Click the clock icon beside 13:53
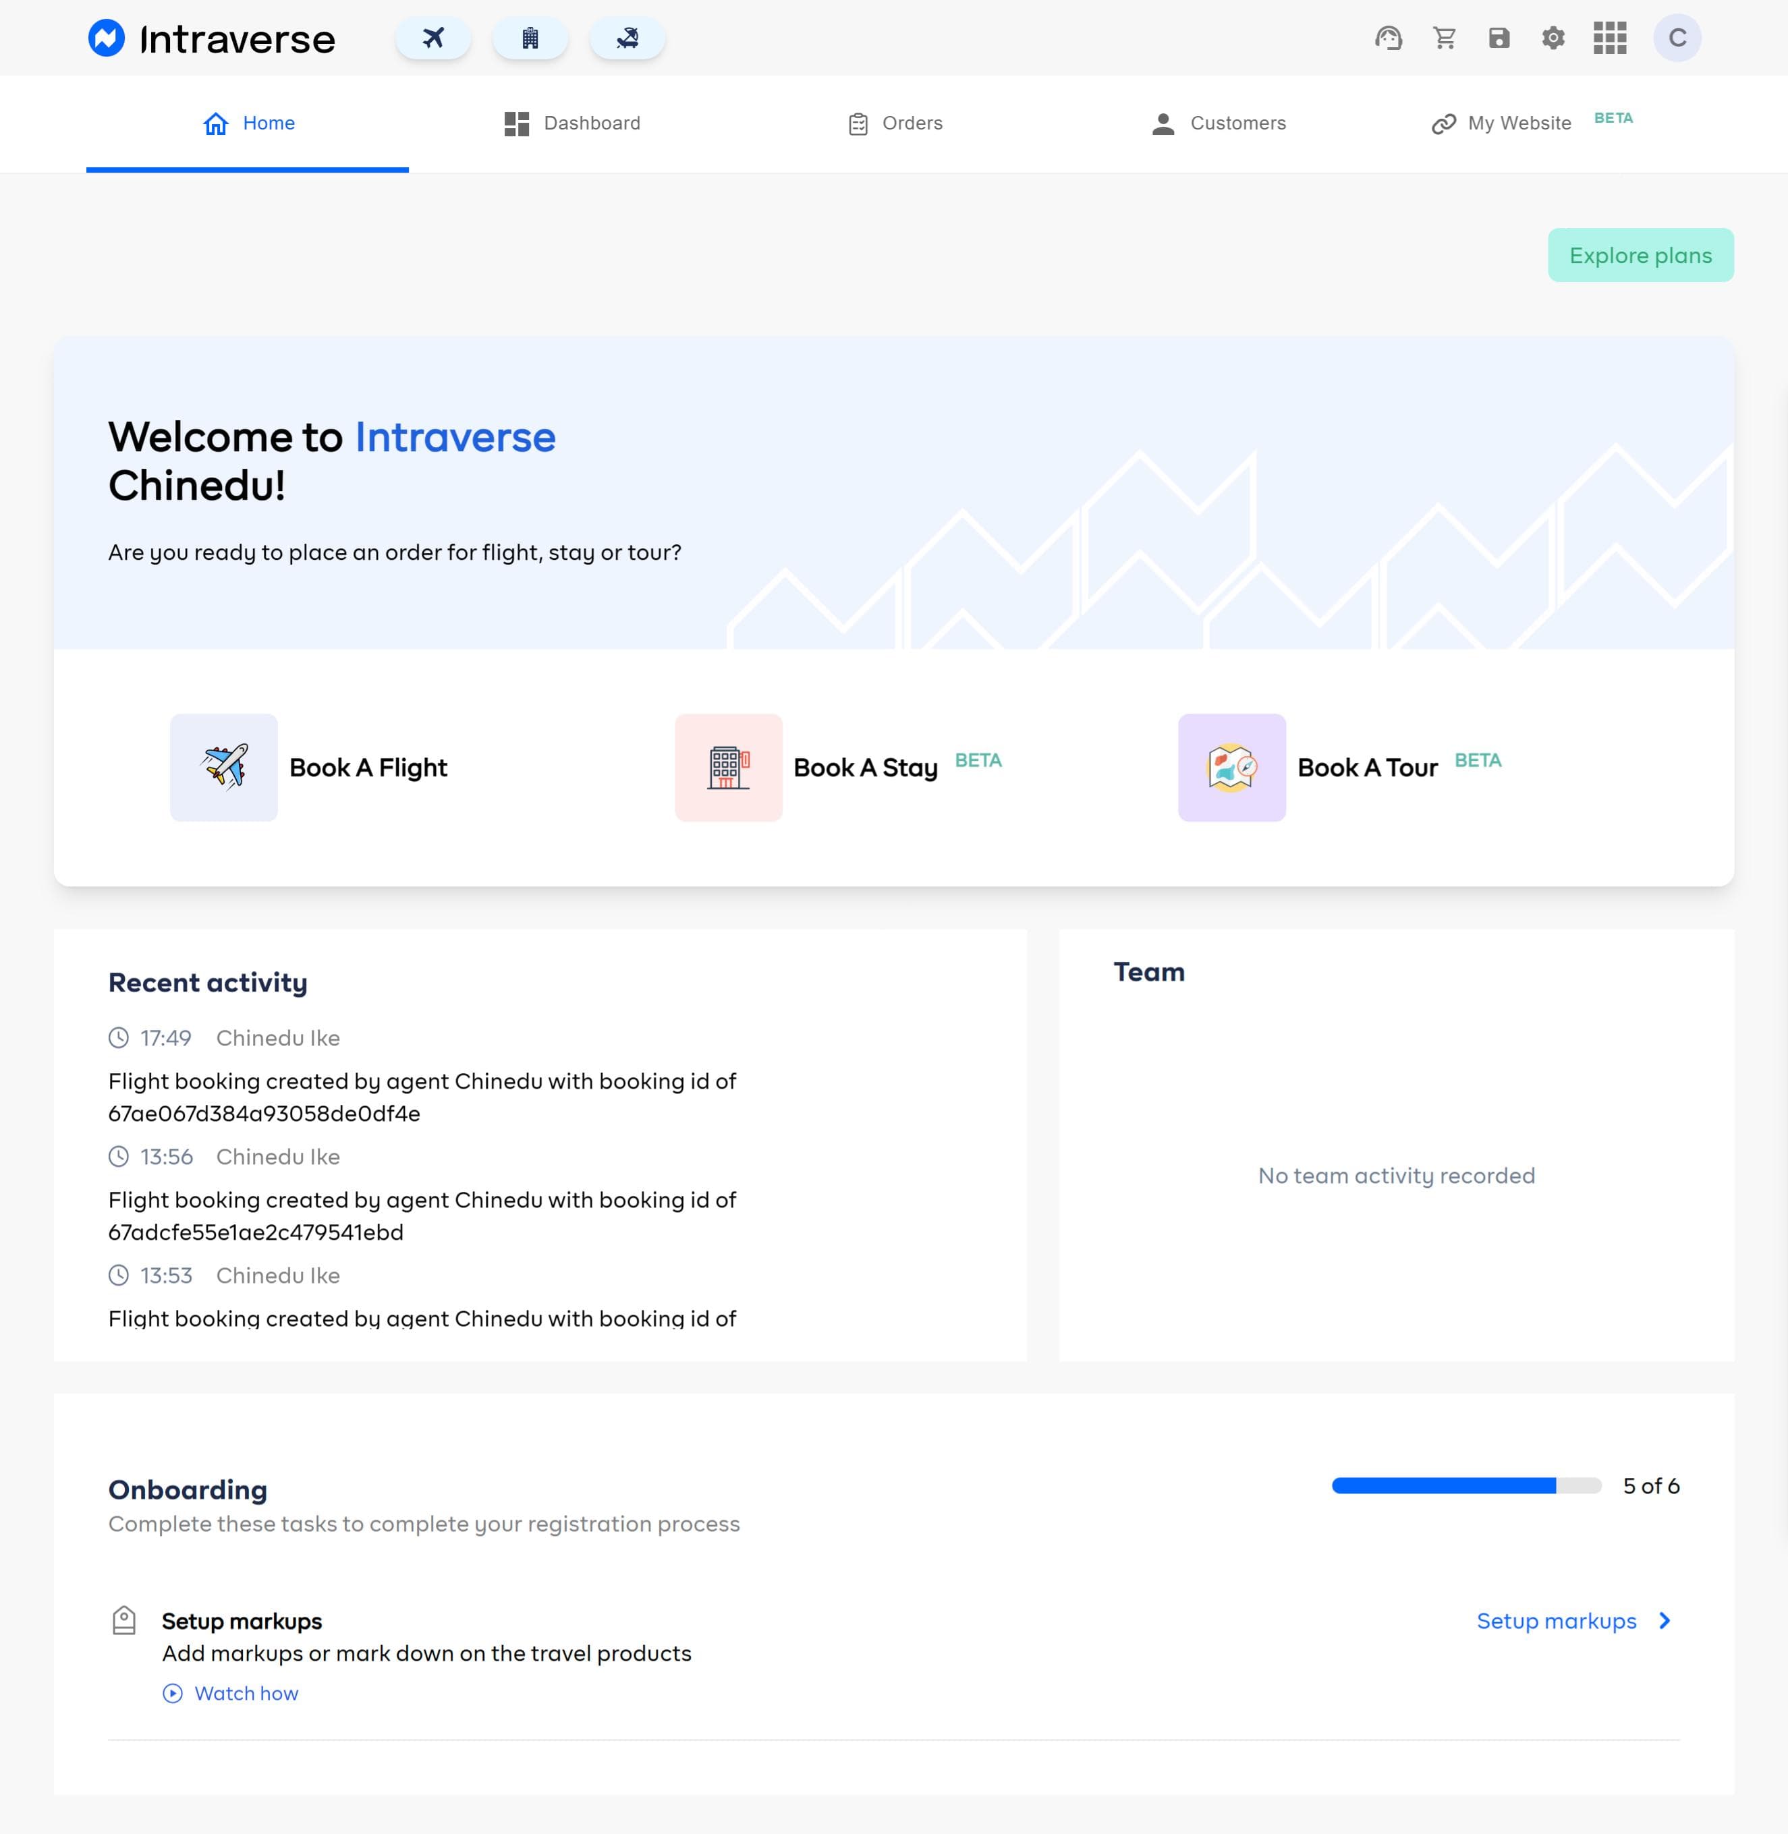1788x1834 pixels. tap(118, 1275)
